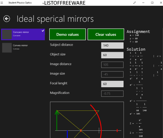The height and width of the screenshot is (138, 163).
Task: Click the Solution heading
Action: (x=136, y=49)
